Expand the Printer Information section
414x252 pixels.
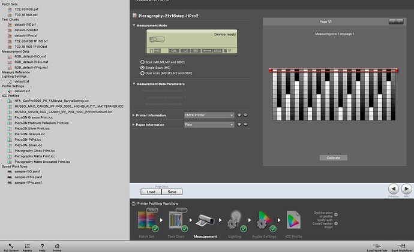134,114
